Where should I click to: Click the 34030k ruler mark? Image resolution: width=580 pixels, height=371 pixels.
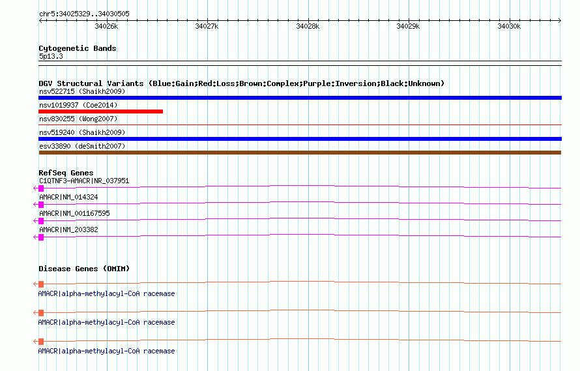[x=509, y=26]
